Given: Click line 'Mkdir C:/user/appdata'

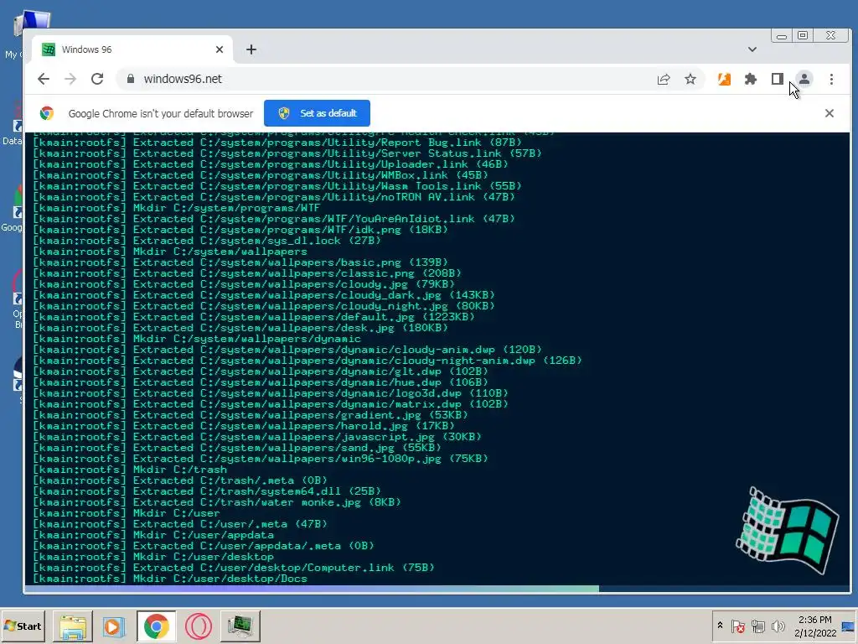Looking at the screenshot, I should point(153,534).
